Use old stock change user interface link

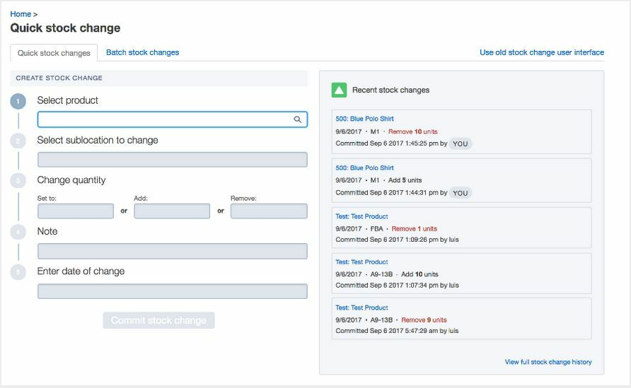point(542,52)
